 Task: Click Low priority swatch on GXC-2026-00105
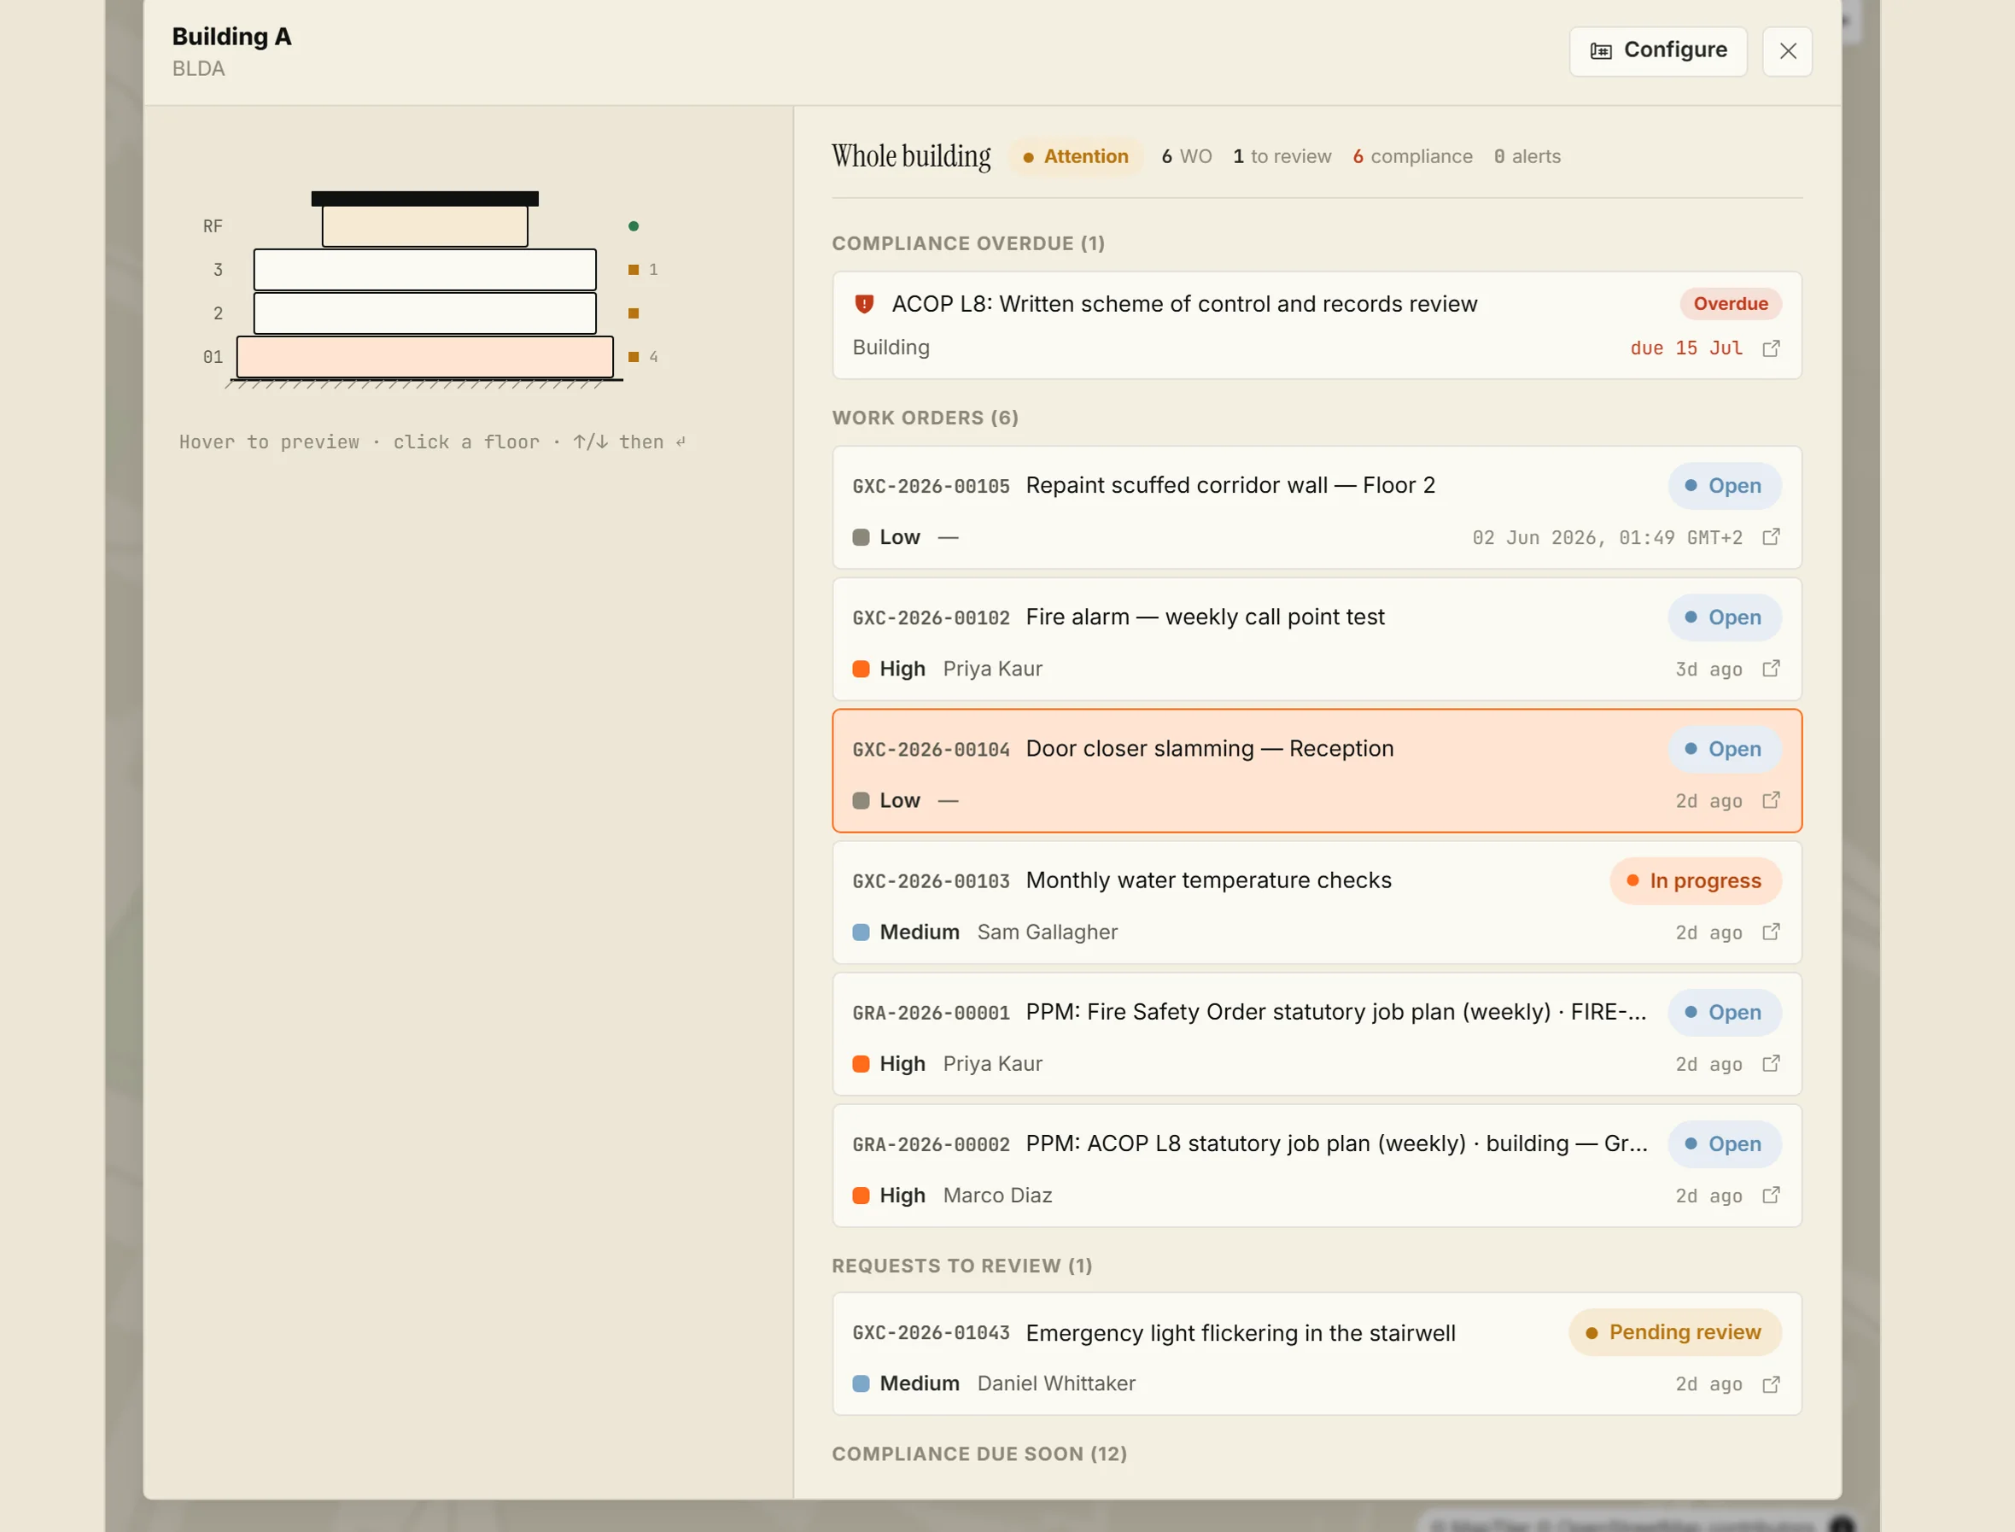pos(861,537)
